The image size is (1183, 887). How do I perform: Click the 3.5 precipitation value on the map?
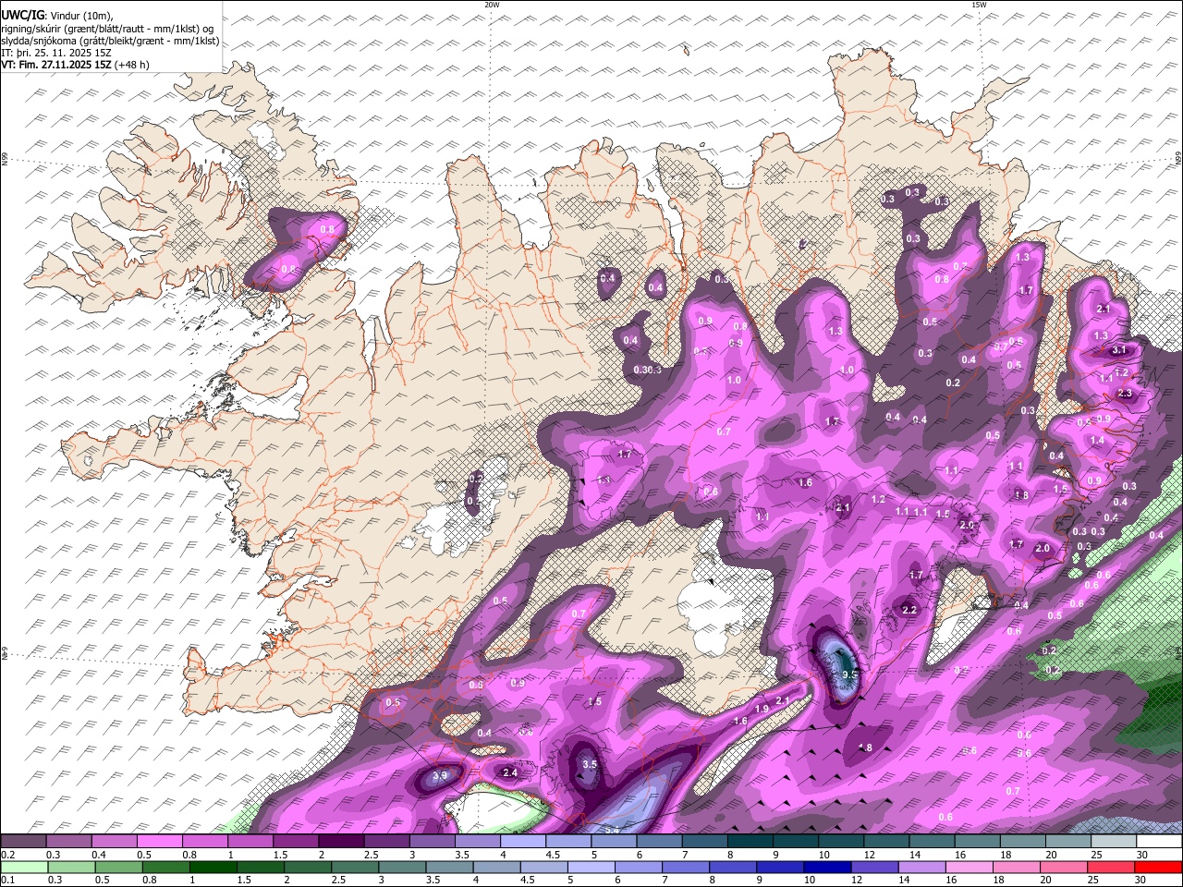pos(589,765)
